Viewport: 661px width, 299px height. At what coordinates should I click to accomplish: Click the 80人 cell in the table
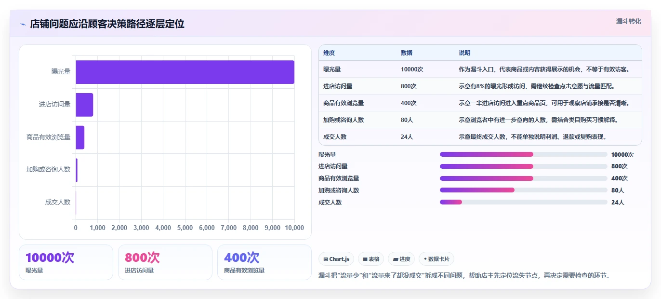pos(407,120)
